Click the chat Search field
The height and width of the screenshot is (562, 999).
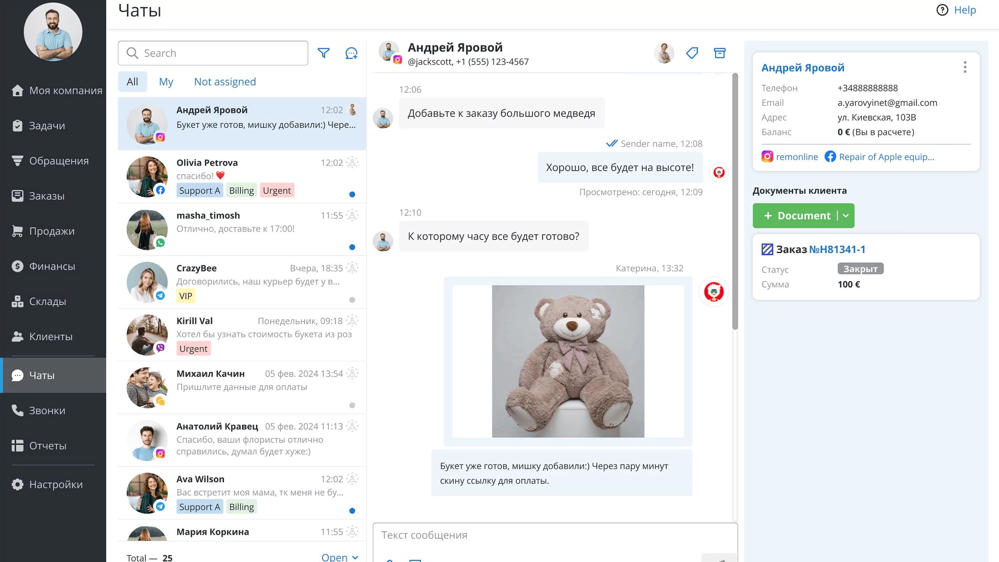[213, 53]
